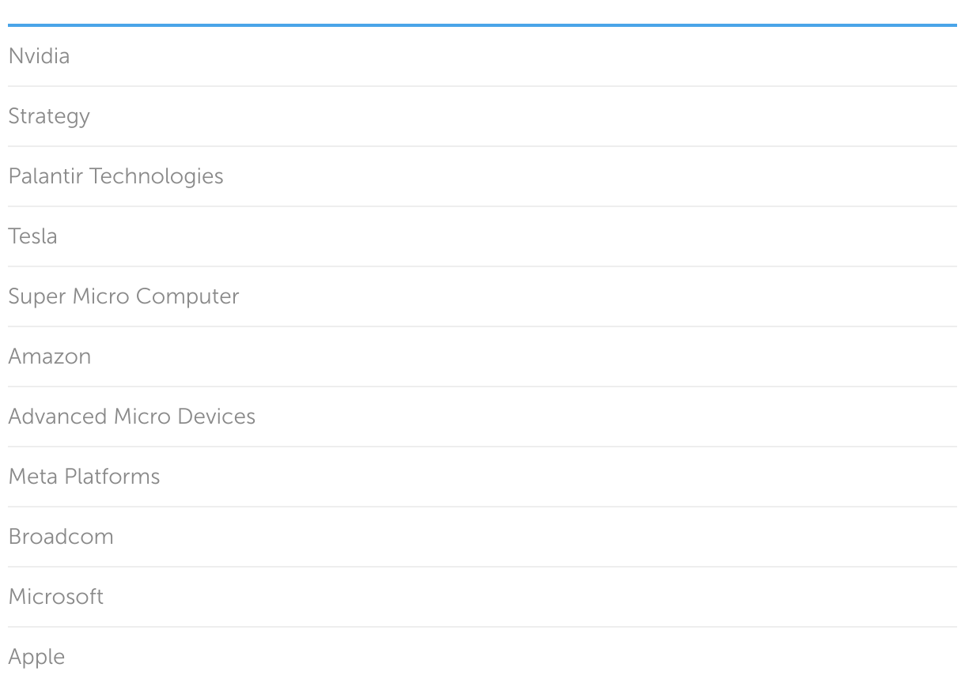
Task: Click the Amazon list entry
Action: click(50, 356)
